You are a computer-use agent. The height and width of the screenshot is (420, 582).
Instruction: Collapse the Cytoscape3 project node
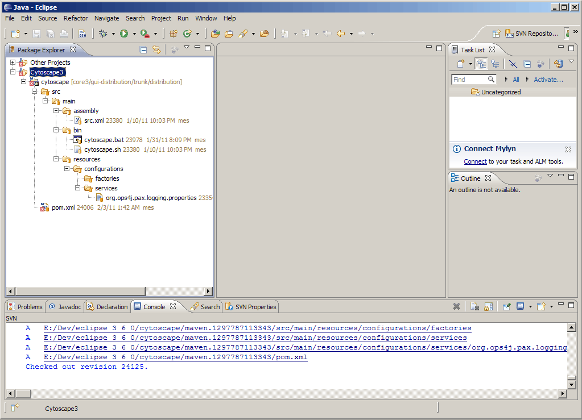coord(13,72)
